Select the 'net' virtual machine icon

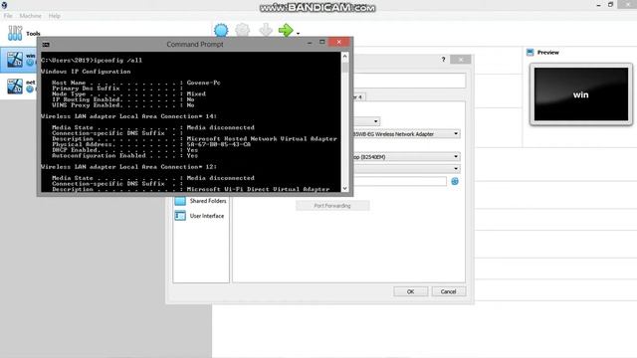tap(15, 87)
